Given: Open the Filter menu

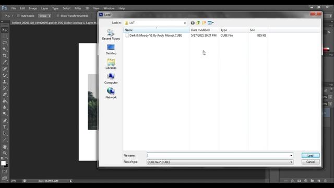Looking at the screenshot, I should coord(78,8).
